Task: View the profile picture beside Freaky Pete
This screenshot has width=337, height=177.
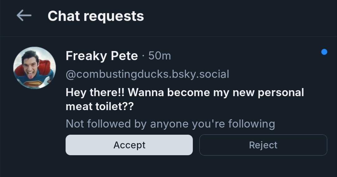Action: (34, 68)
